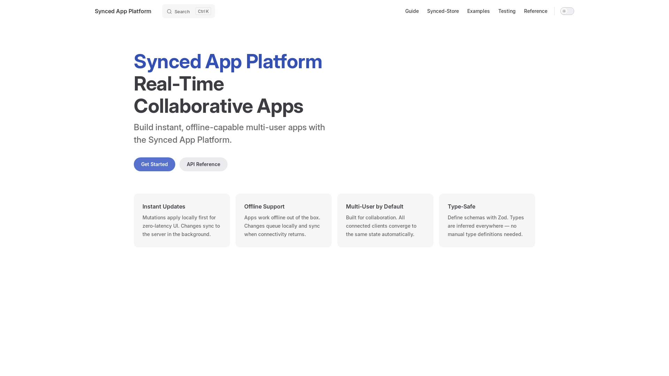Viewport: 669px width, 376px height.
Task: Click the Multi-User by Default card
Action: [x=385, y=220]
